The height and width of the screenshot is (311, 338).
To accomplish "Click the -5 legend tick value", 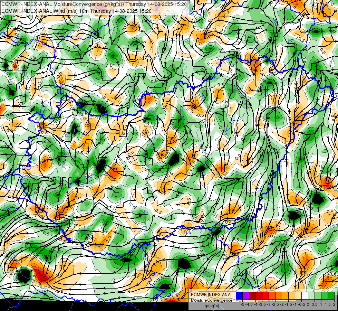I will pos(242,304).
